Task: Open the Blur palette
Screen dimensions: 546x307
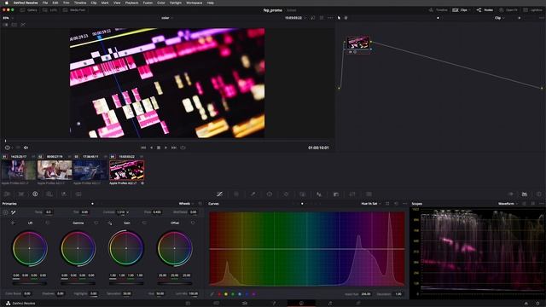Action: pos(319,194)
